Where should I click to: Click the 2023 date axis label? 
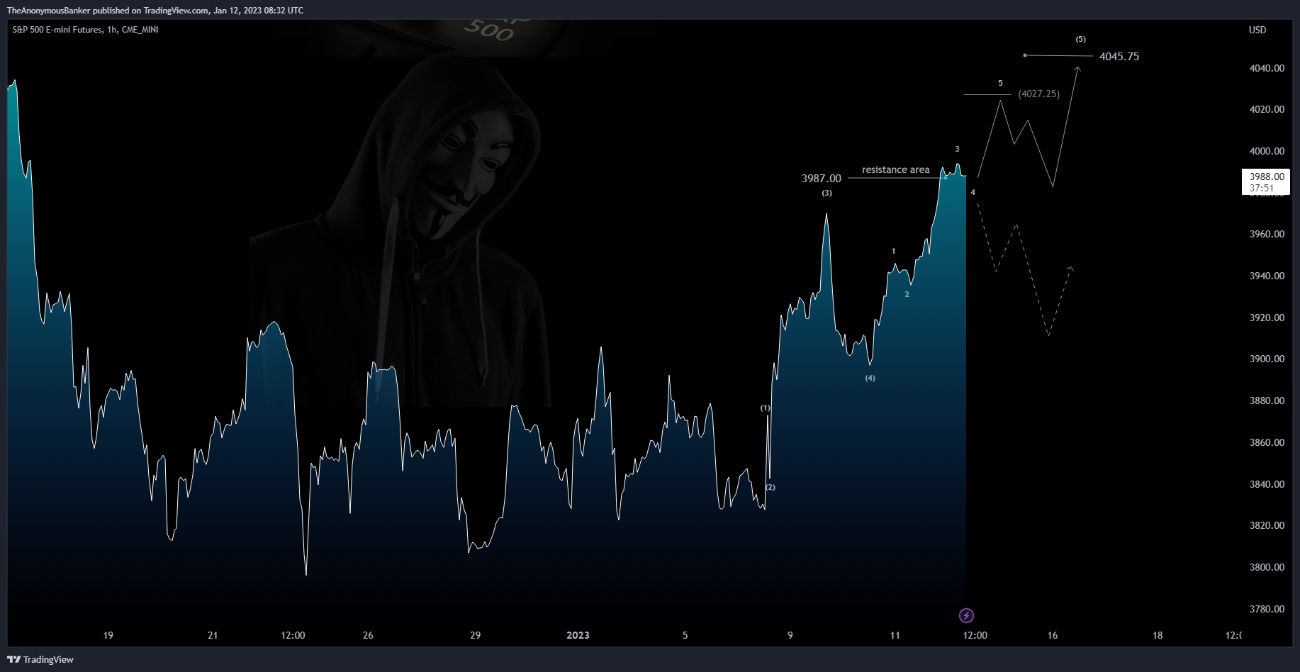tap(578, 635)
